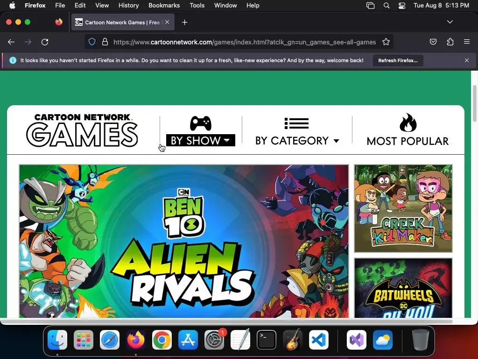Open the Extensions puzzle icon
Image resolution: width=478 pixels, height=359 pixels.
tap(450, 42)
